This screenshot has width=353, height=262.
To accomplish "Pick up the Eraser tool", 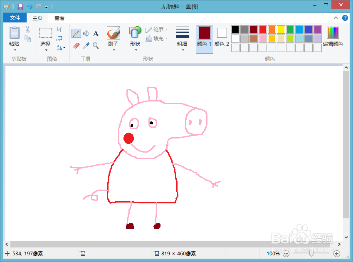I will click(76, 46).
